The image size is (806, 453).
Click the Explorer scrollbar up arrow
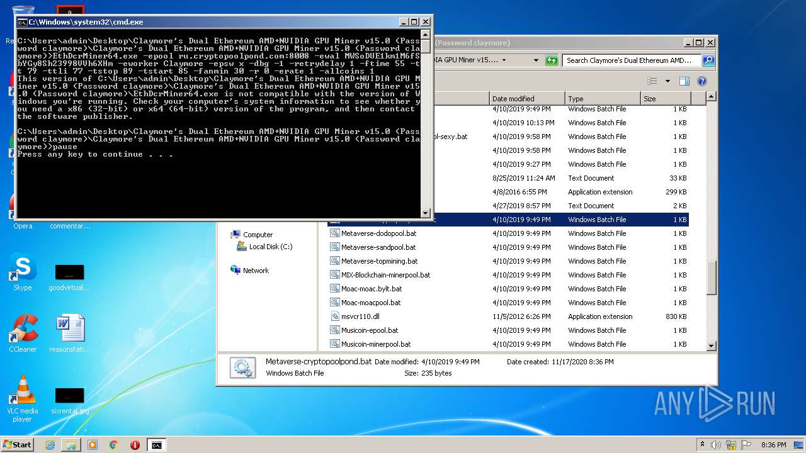(x=712, y=97)
